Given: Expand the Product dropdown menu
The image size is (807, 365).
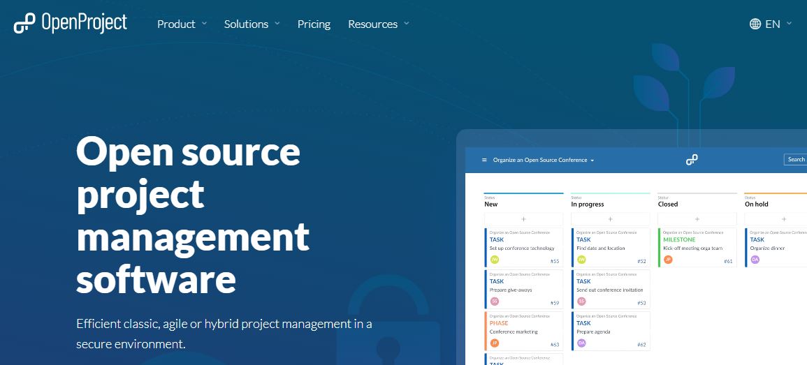Looking at the screenshot, I should 182,24.
